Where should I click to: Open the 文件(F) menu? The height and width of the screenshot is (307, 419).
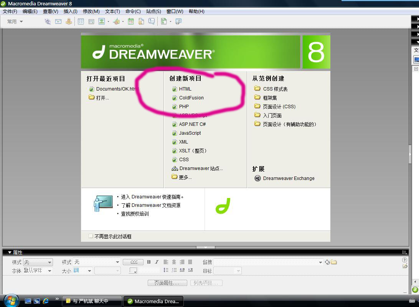10,11
